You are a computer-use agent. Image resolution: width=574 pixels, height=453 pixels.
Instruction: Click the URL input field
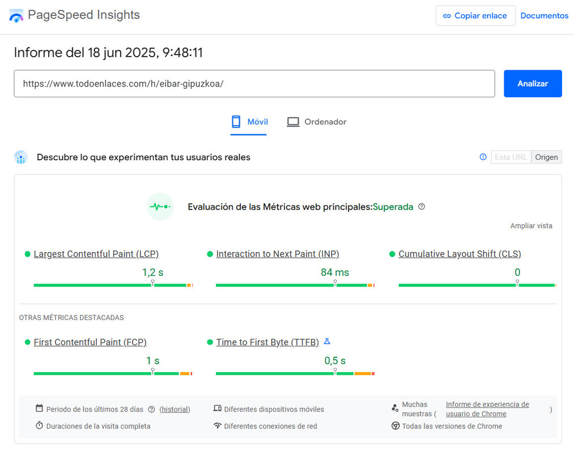click(x=254, y=83)
